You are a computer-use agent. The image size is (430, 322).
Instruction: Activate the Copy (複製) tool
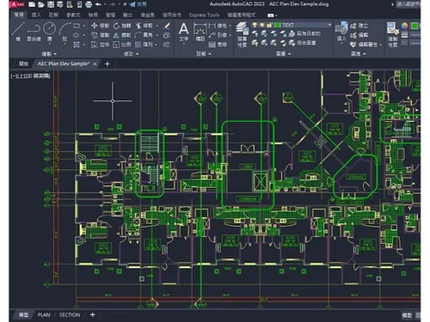pos(100,35)
